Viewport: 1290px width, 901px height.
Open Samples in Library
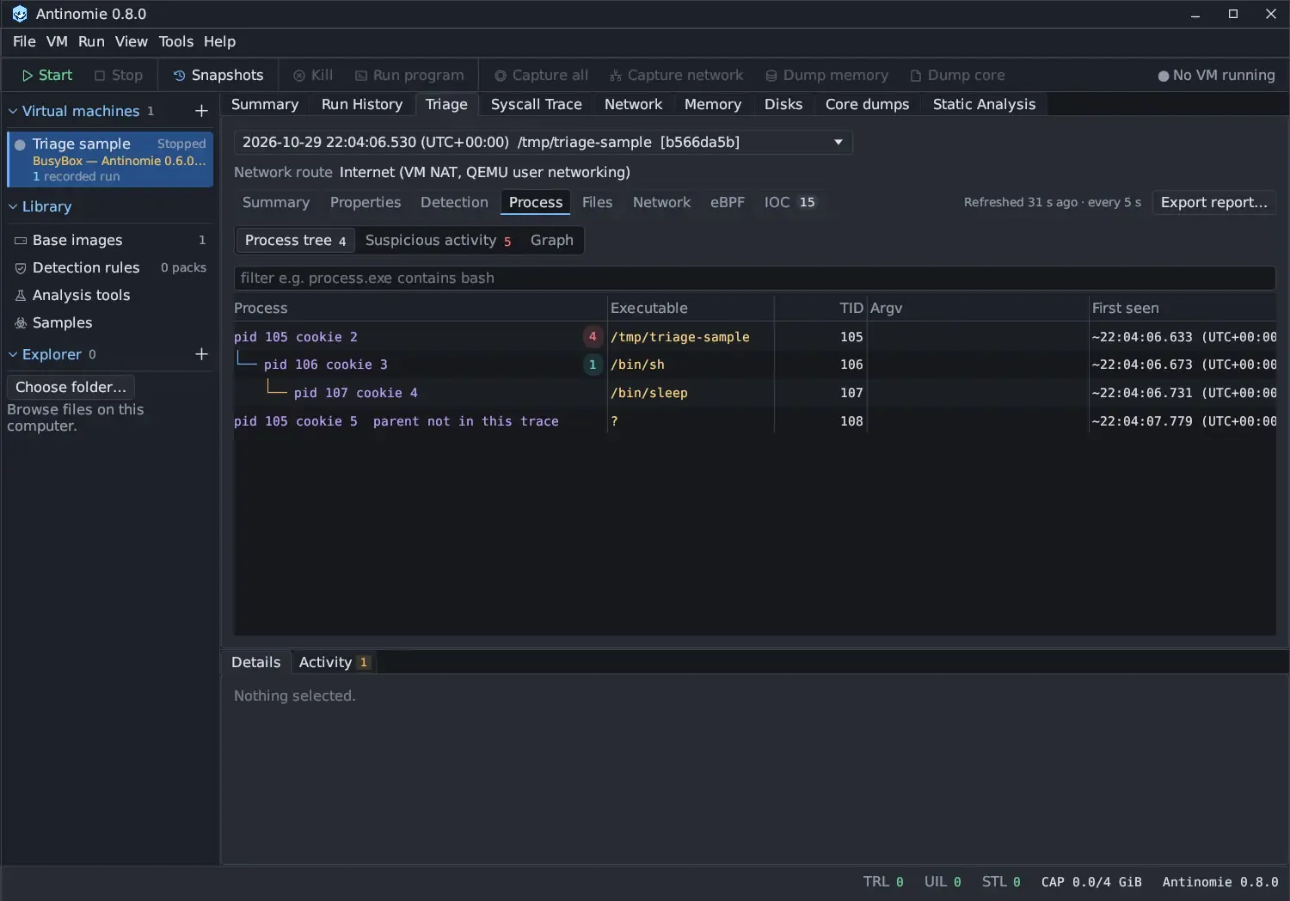(110, 322)
